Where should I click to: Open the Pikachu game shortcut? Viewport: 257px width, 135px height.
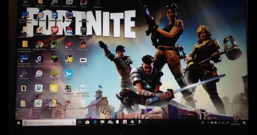point(69,60)
